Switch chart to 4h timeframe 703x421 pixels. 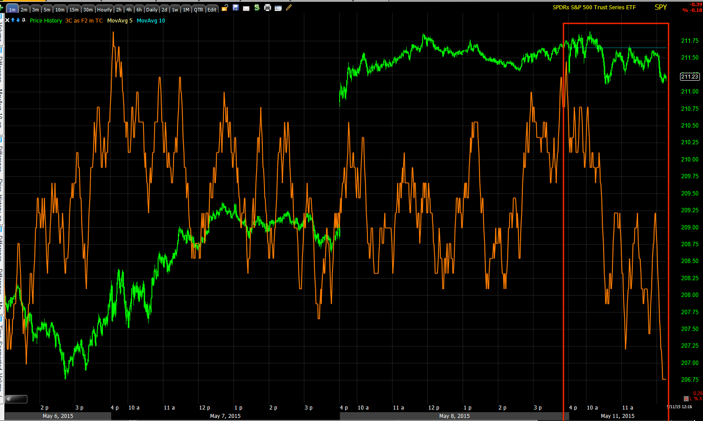coord(129,9)
